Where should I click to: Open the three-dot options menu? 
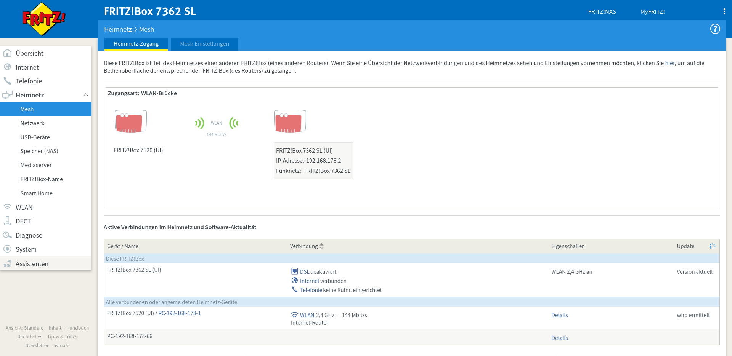pos(724,11)
